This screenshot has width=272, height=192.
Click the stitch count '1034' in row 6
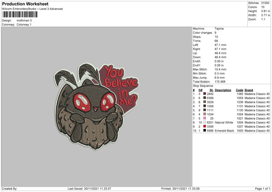tap(210, 115)
